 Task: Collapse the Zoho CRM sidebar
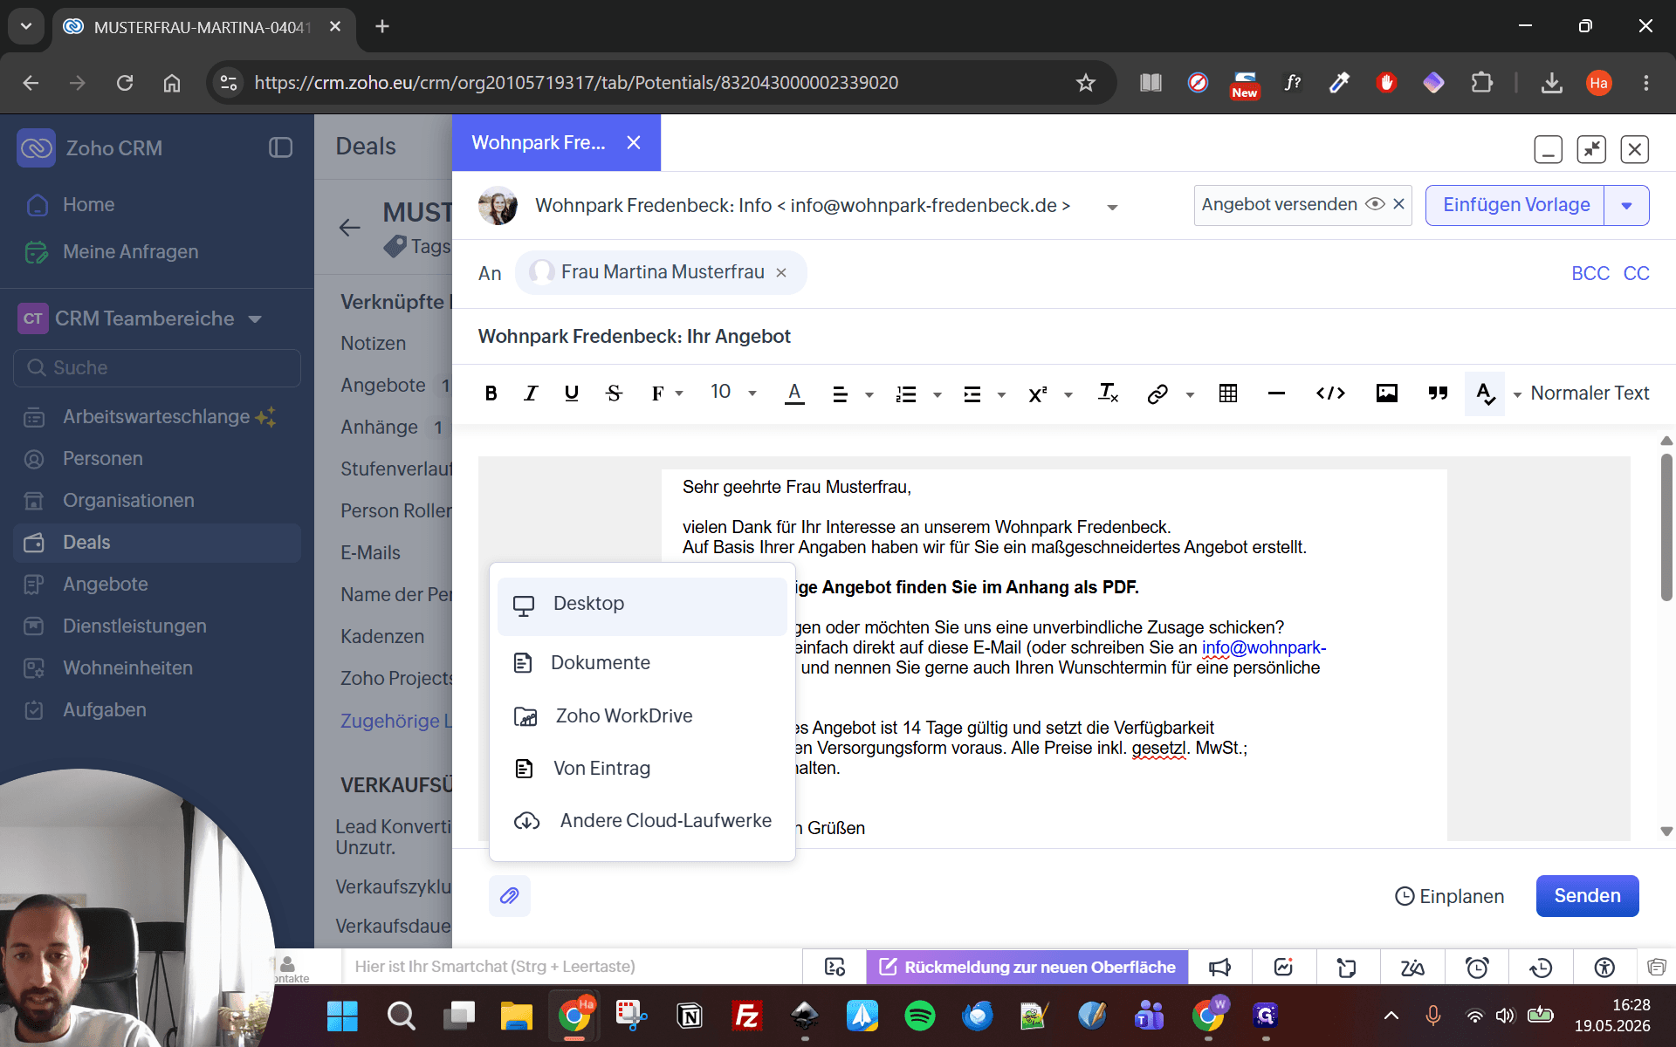tap(280, 147)
